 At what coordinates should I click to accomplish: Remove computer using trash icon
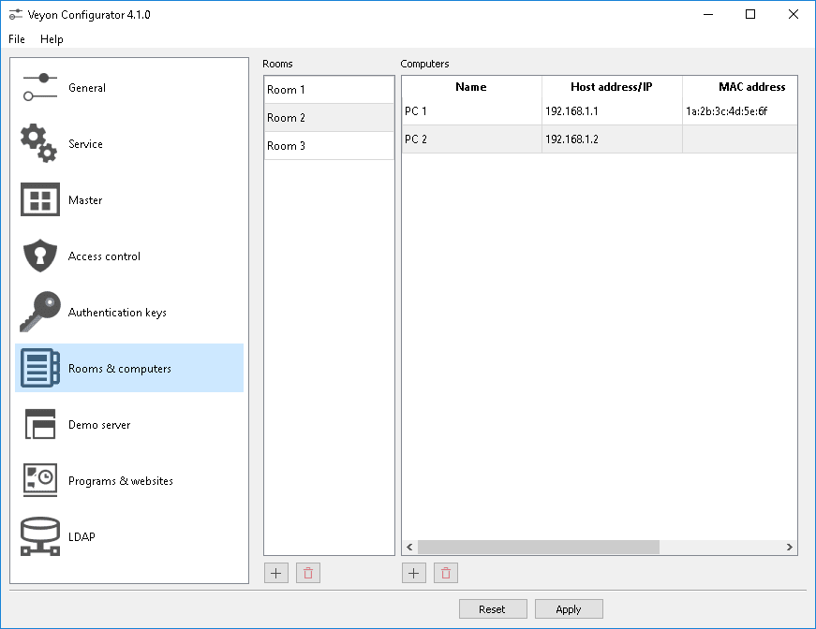tap(445, 572)
